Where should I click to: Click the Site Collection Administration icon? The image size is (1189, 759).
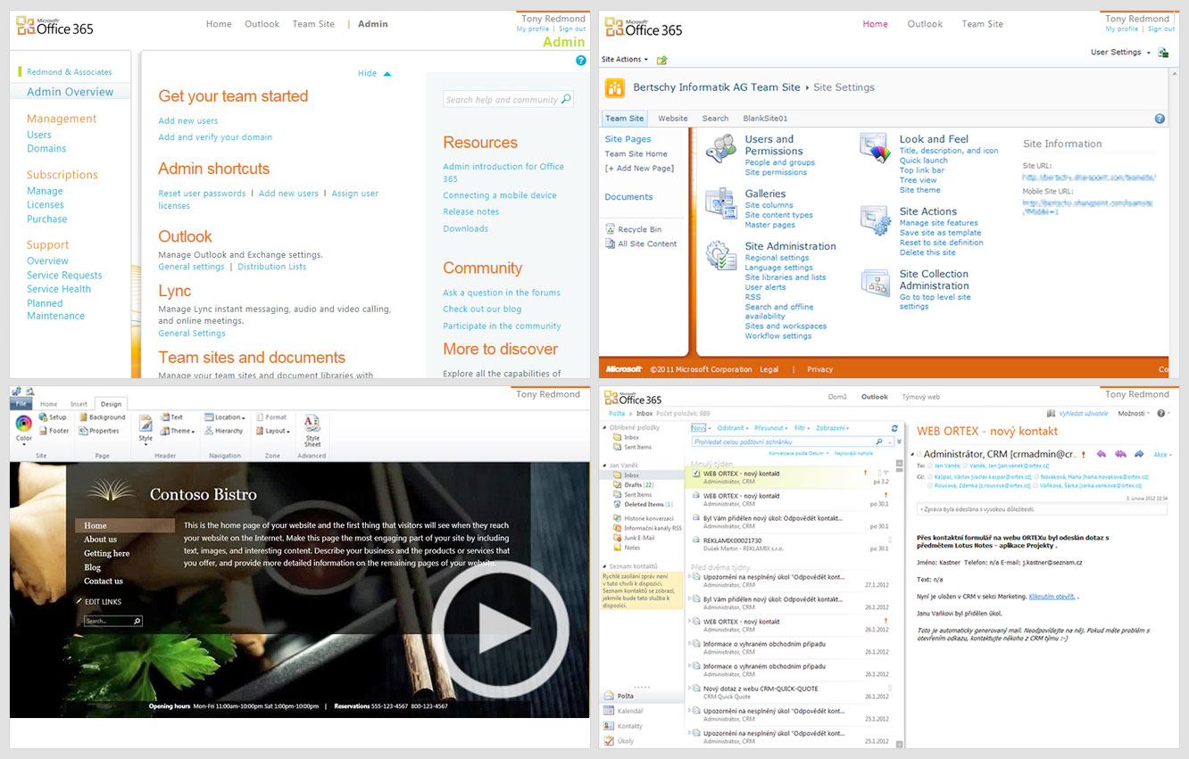tap(875, 283)
